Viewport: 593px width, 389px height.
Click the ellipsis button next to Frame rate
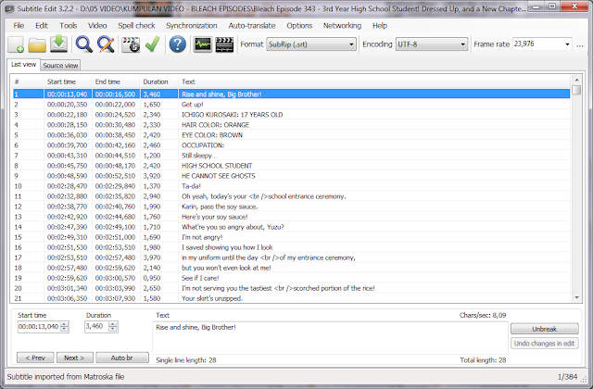point(580,45)
